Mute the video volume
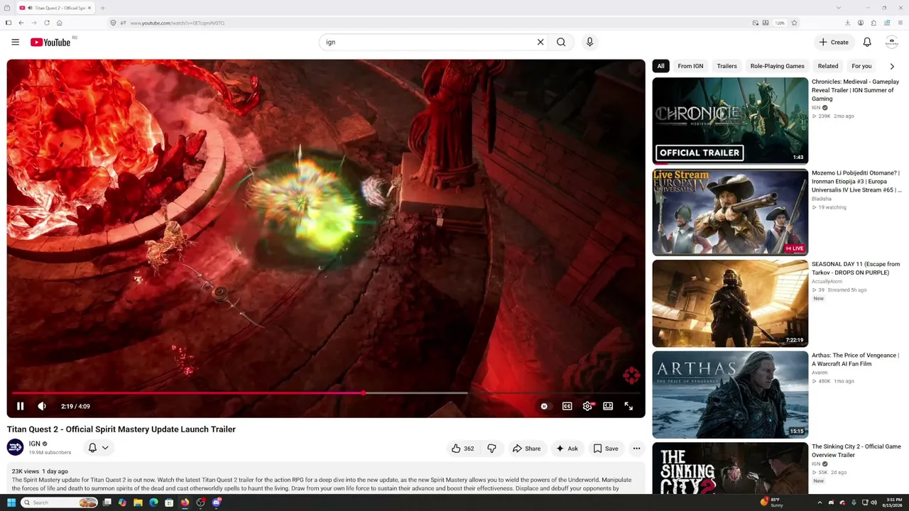 click(x=42, y=407)
